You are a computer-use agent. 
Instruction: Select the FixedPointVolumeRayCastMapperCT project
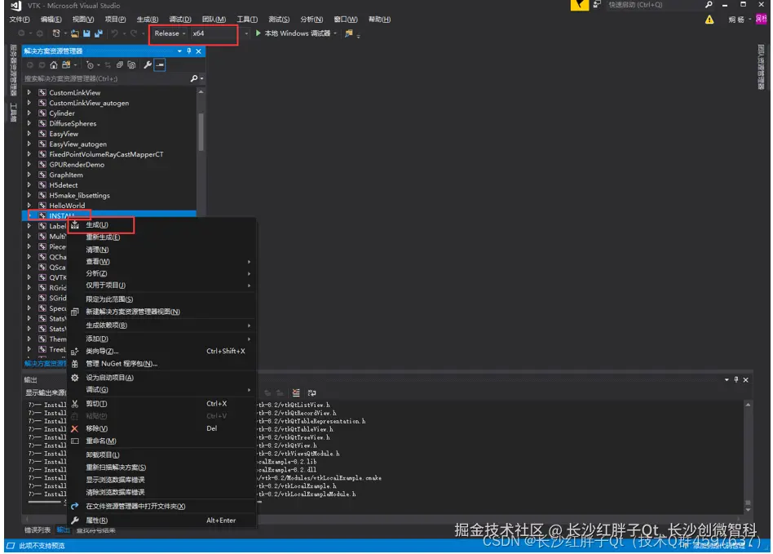(106, 154)
